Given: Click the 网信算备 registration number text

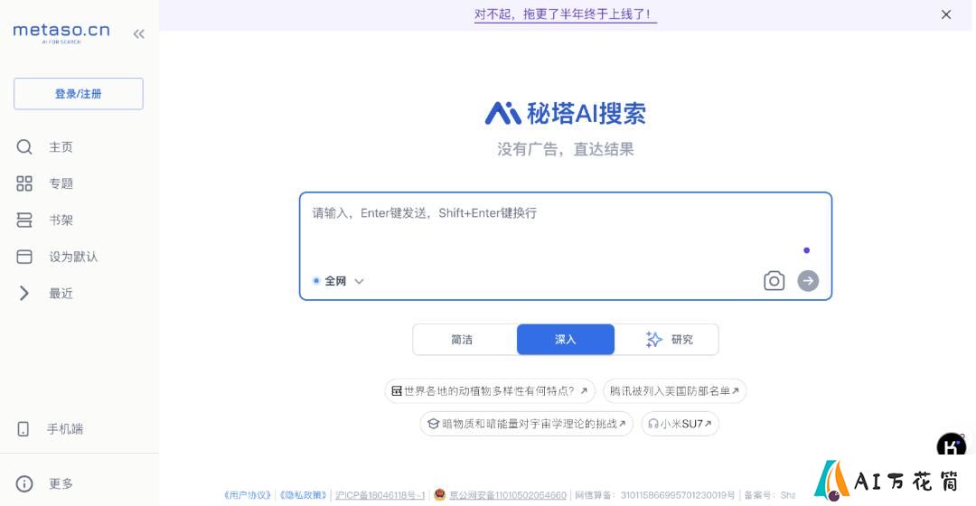Looking at the screenshot, I should (655, 495).
